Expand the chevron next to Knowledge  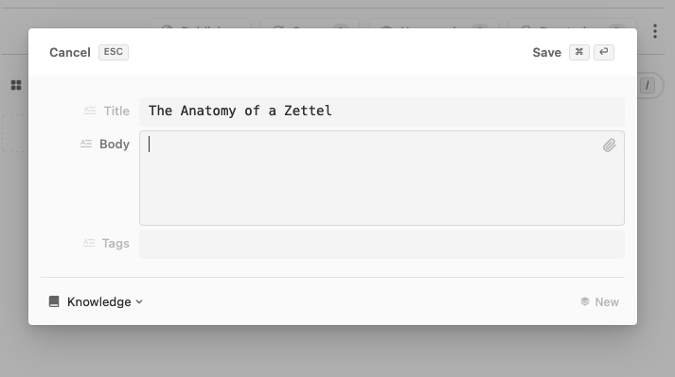pos(139,301)
